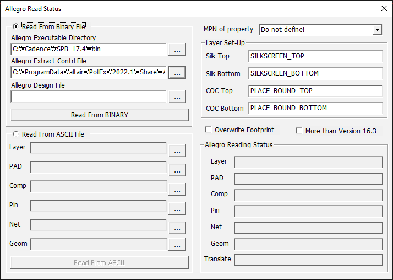
Task: Click the Allegro Design File input box
Action: coord(88,97)
